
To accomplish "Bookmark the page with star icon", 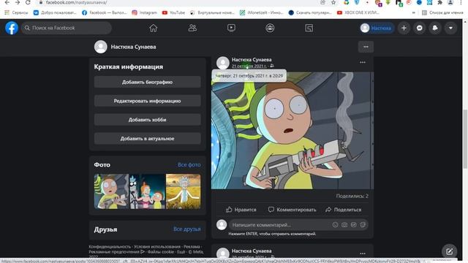I will pyautogui.click(x=333, y=2).
